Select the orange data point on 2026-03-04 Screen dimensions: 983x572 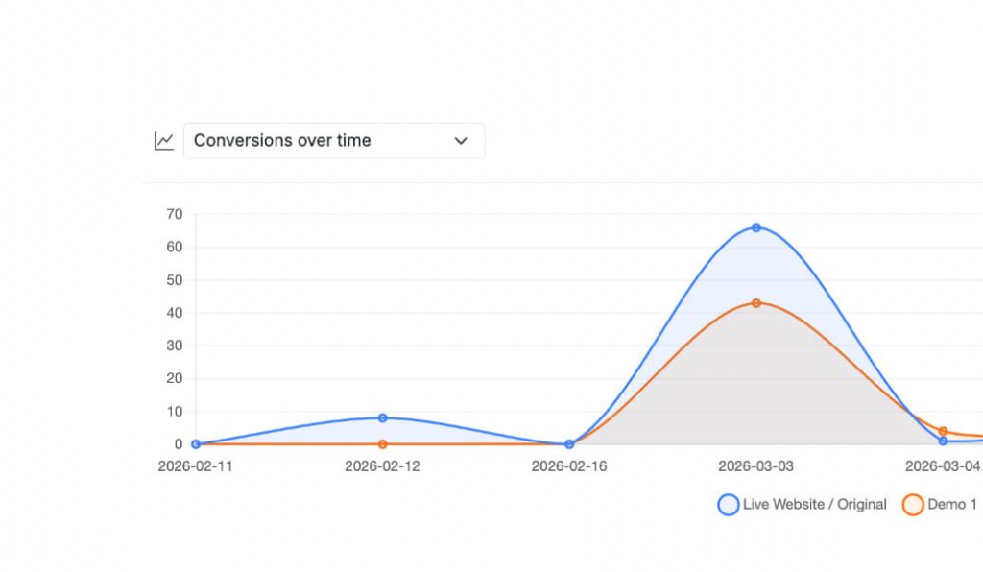[944, 432]
